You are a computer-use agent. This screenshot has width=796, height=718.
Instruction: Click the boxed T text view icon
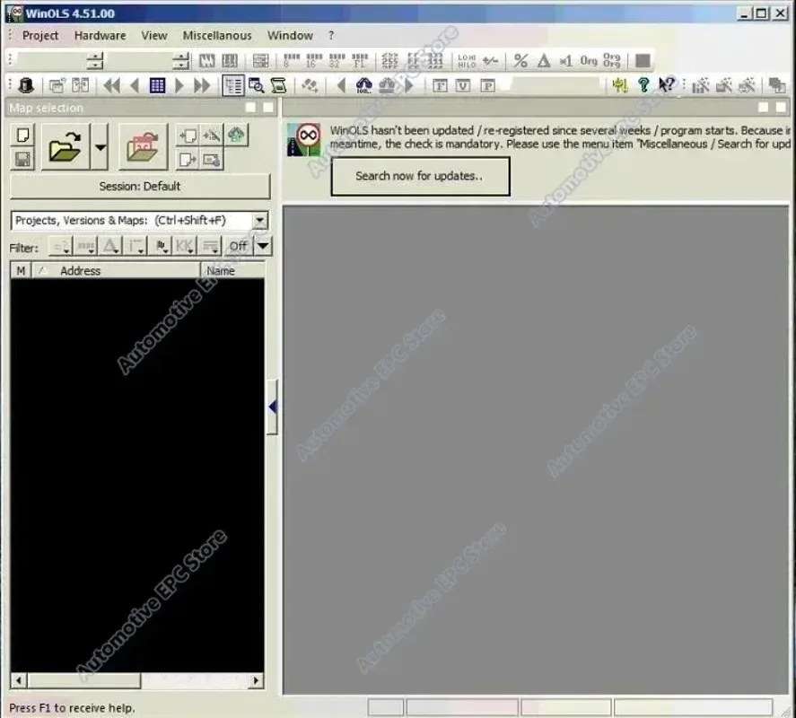point(440,85)
